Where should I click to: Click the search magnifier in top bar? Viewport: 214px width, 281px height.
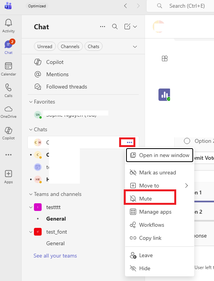coord(159,6)
